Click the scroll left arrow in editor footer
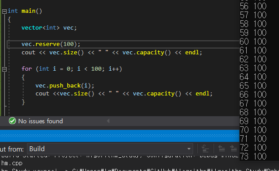The height and width of the screenshot is (171, 279). click(108, 121)
